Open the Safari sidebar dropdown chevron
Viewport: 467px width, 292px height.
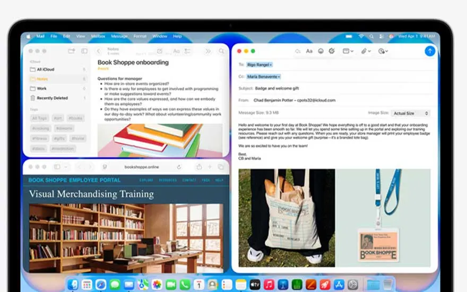tap(66, 167)
